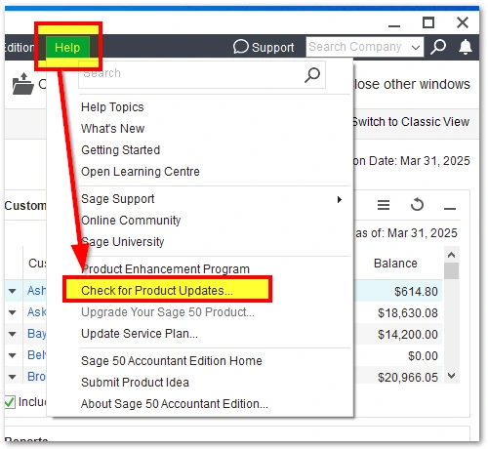
Task: Expand the Search Company dropdown arrow
Action: click(x=416, y=48)
